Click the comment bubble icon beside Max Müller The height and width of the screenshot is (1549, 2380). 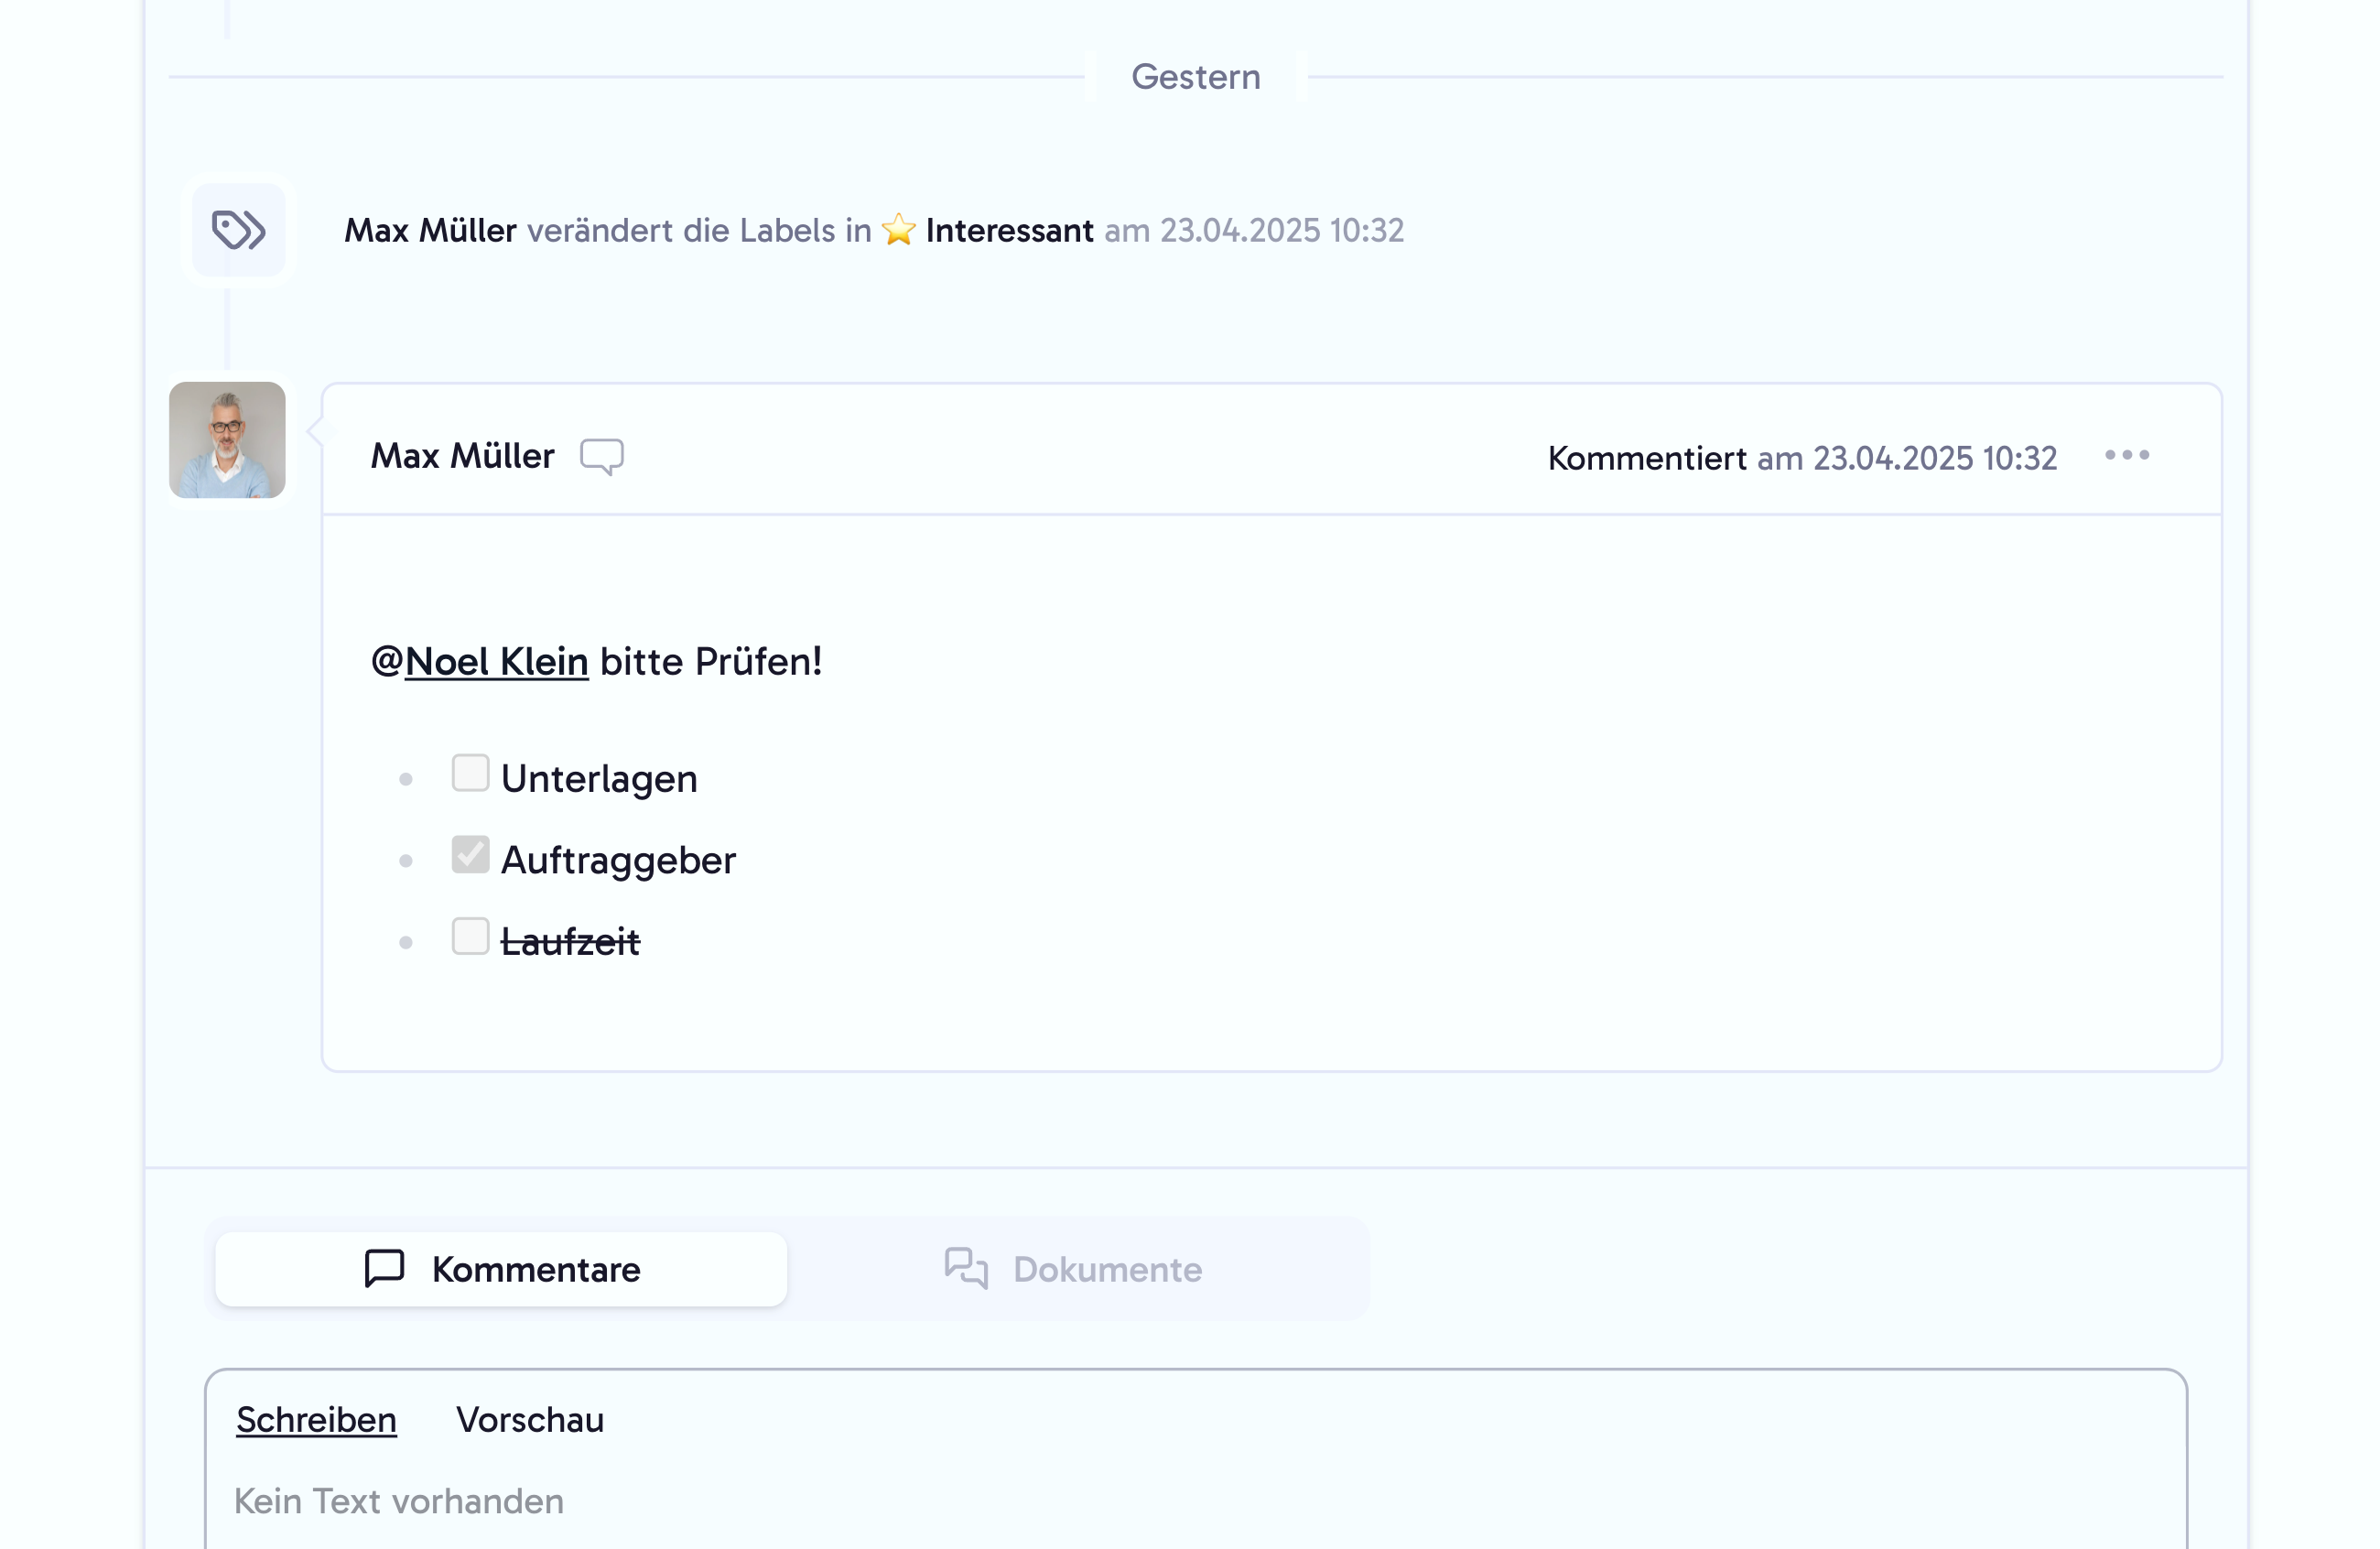click(602, 456)
